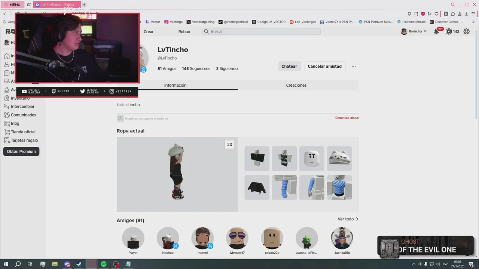Show more bookmarks with double chevron
Screen dimensions: 479x269
click(x=473, y=22)
